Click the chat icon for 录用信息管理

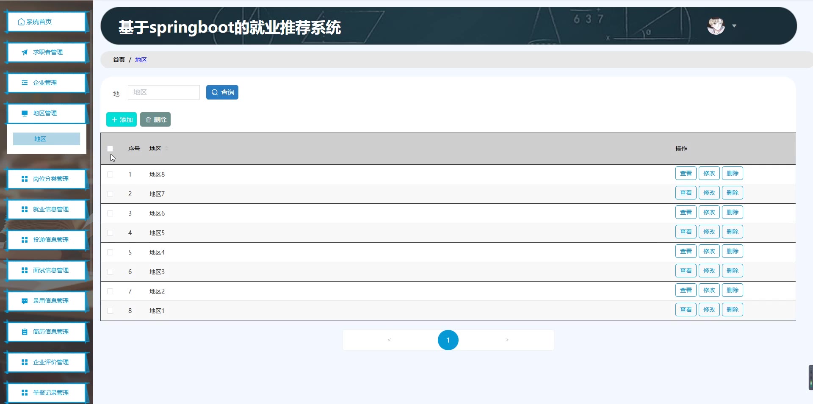tap(25, 301)
